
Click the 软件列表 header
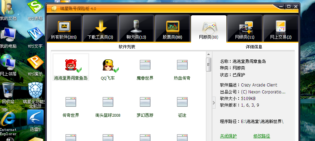point(127,47)
